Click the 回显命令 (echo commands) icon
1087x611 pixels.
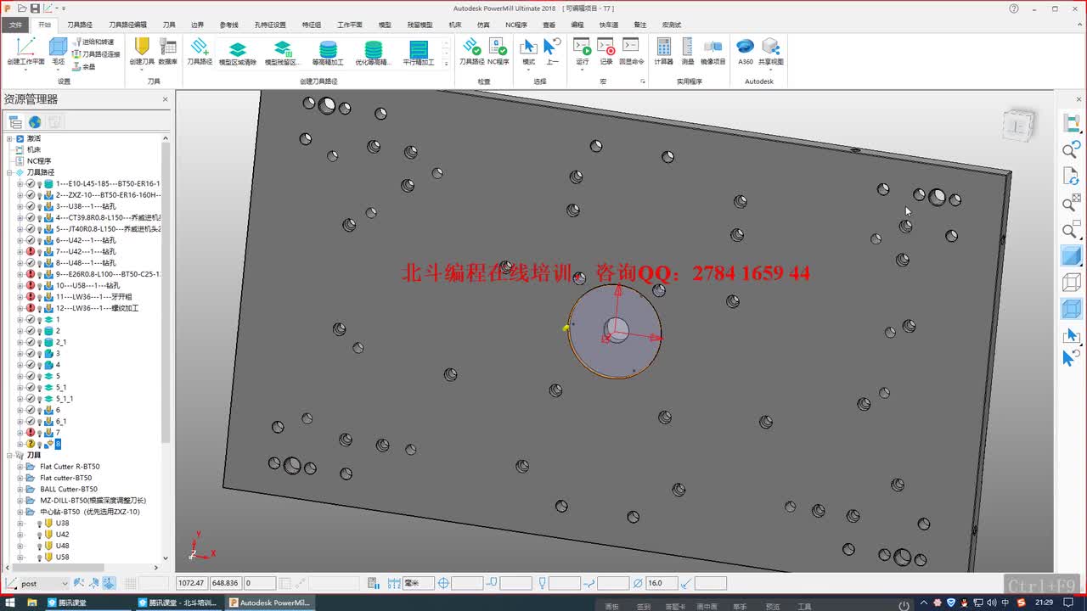631,46
